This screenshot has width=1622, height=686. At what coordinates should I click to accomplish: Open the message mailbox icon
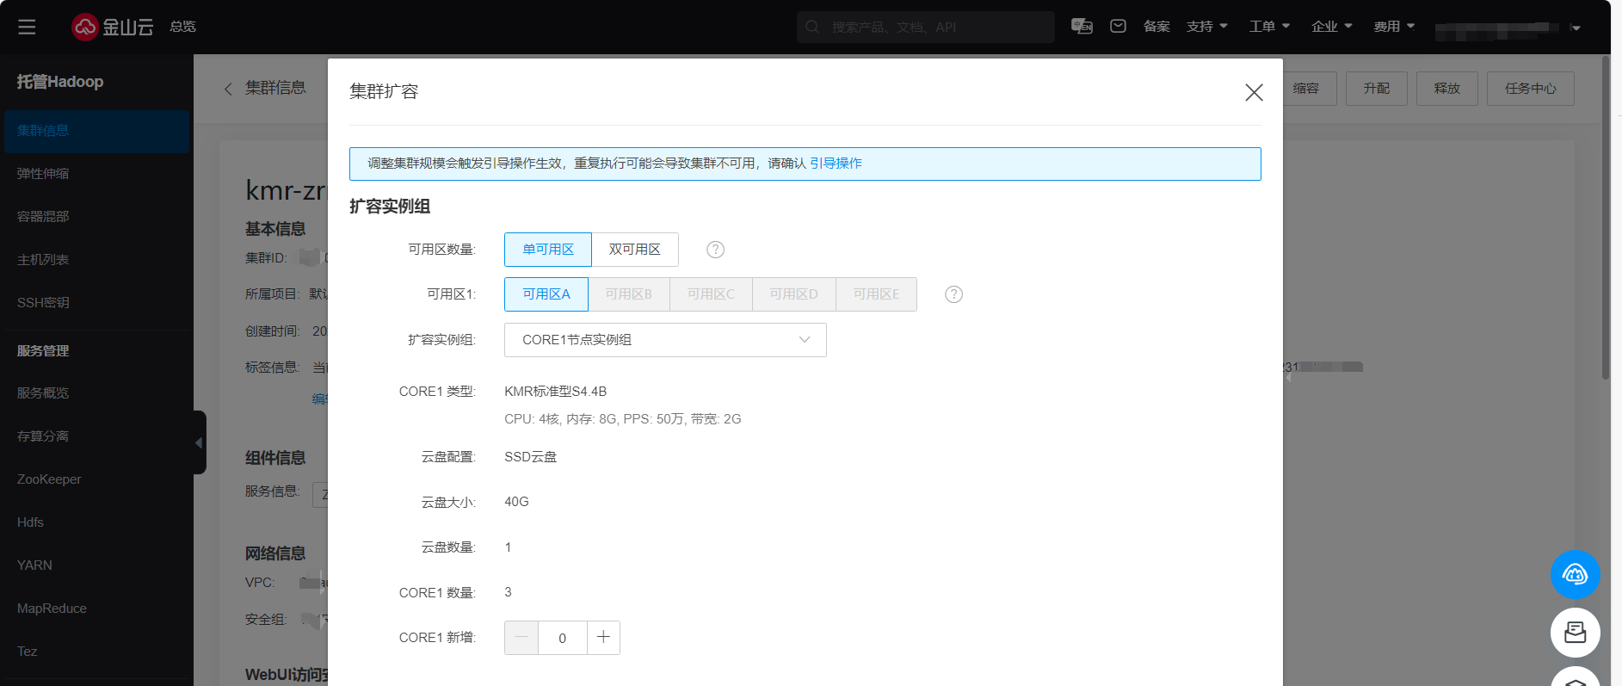[x=1118, y=27]
